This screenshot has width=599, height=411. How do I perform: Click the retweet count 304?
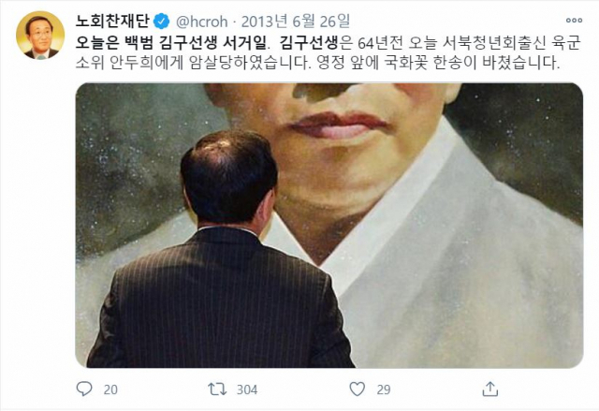point(247,389)
